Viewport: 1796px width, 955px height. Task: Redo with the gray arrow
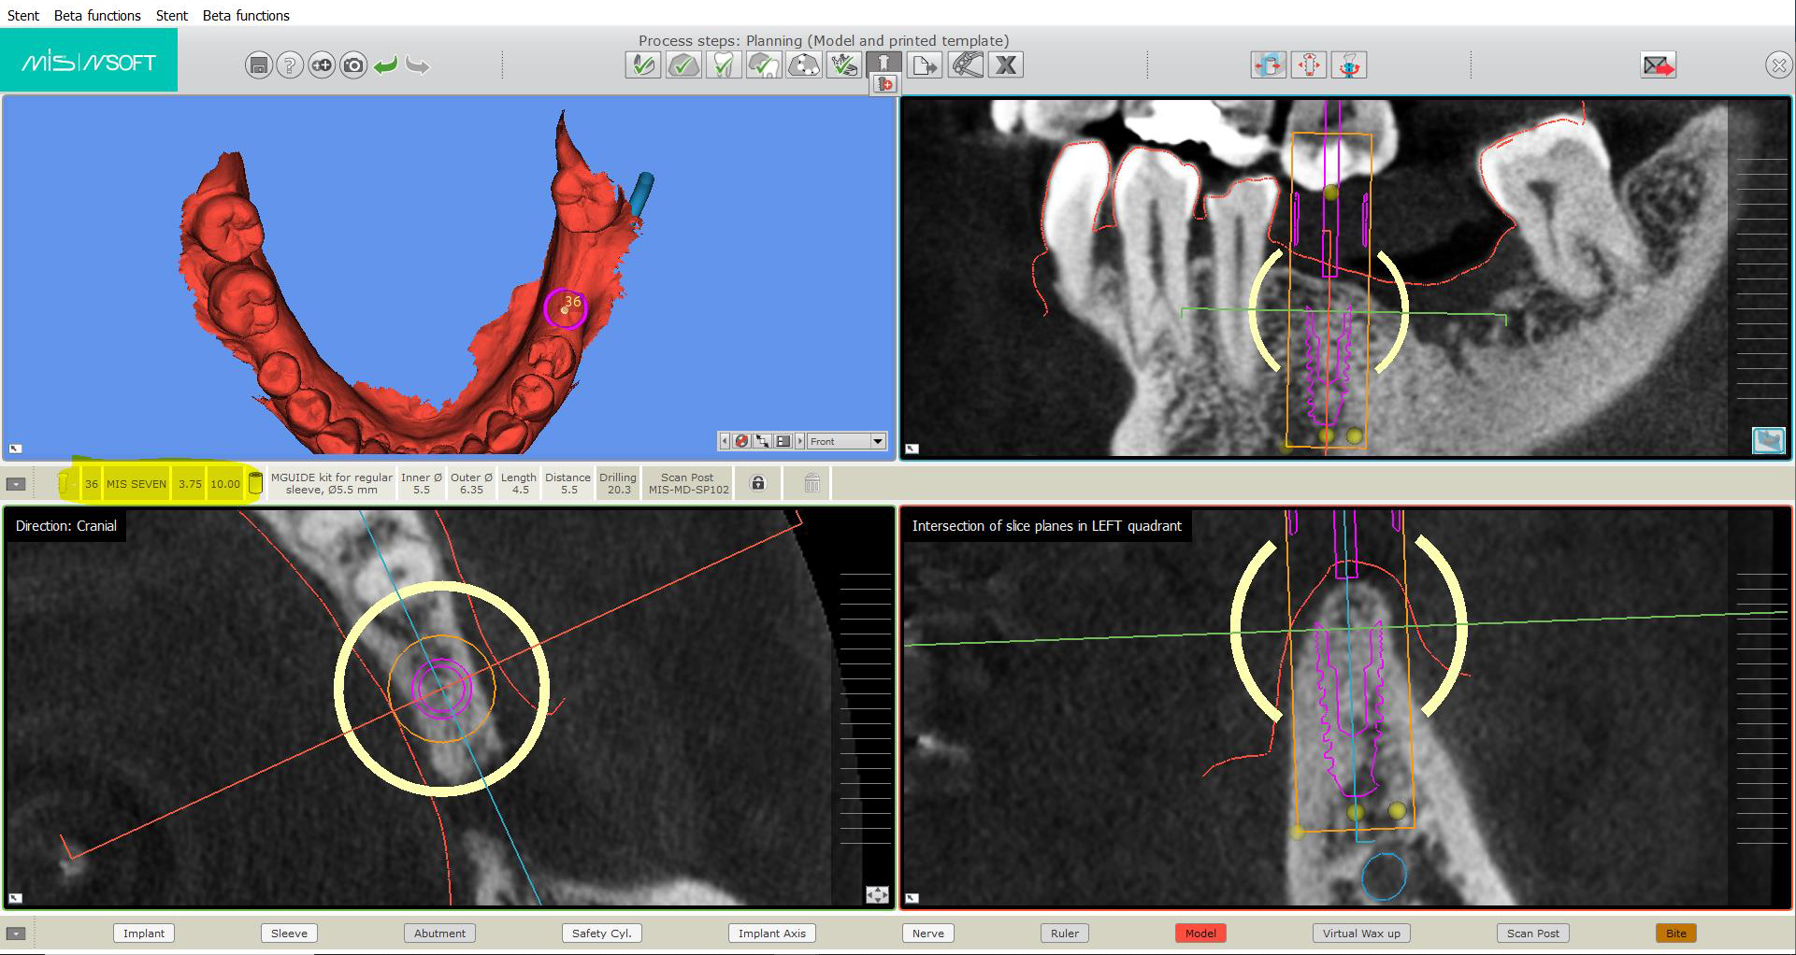(x=418, y=65)
